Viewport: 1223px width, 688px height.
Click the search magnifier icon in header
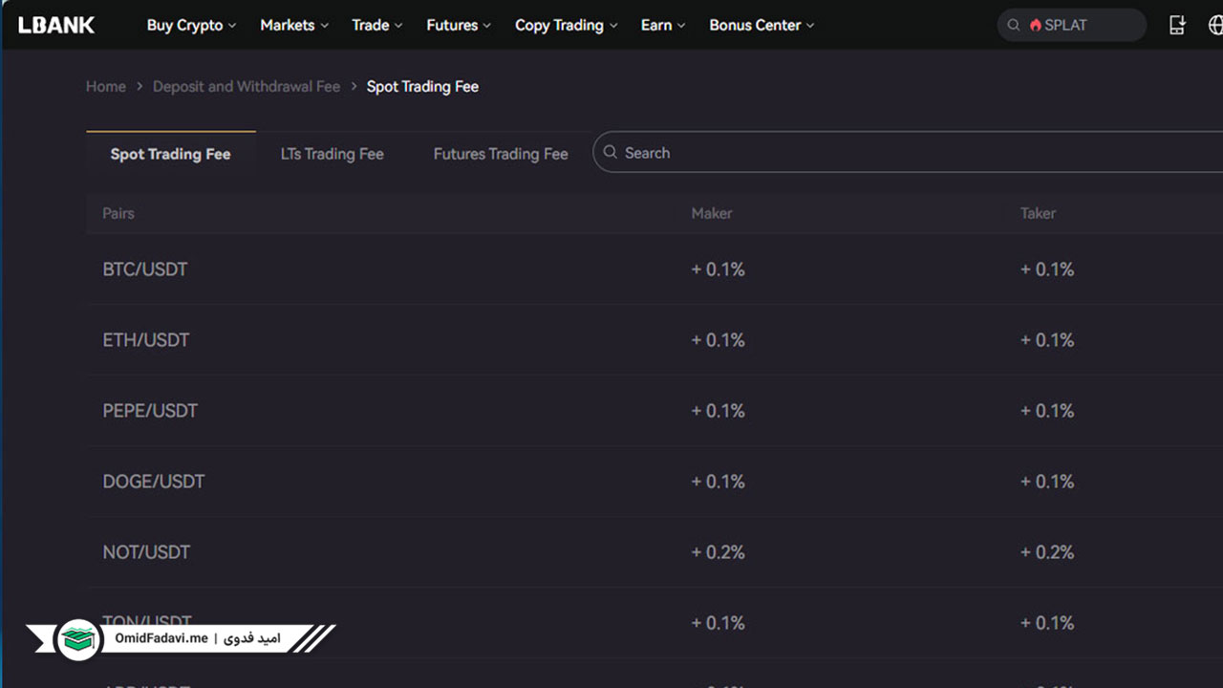1015,26
